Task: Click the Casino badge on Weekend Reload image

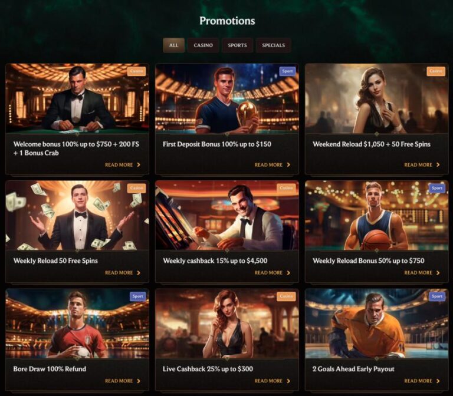Action: click(436, 71)
